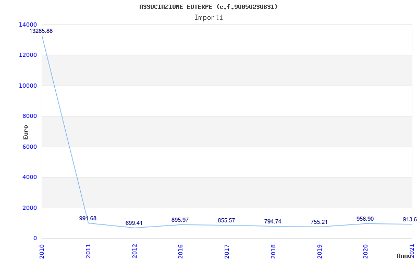Select the 2016 x-axis tick label
This screenshot has height=261, width=417.
[x=181, y=251]
